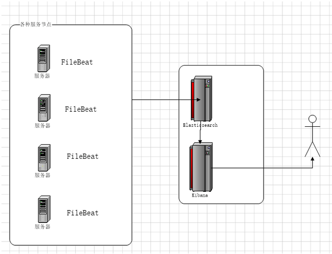
Task: Click the FileBeat label beside the bottom server
Action: coord(83,213)
